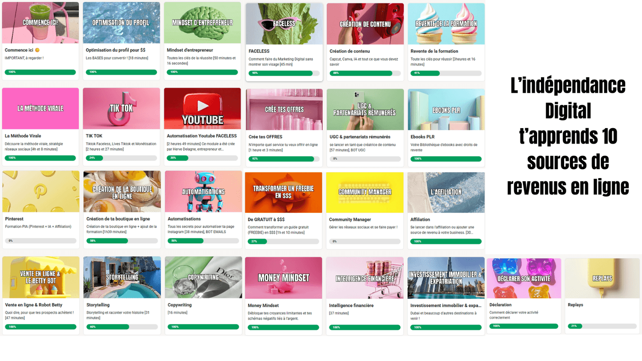Open the "Ebooks PLR" title link
Image resolution: width=642 pixels, height=361 pixels.
point(422,137)
